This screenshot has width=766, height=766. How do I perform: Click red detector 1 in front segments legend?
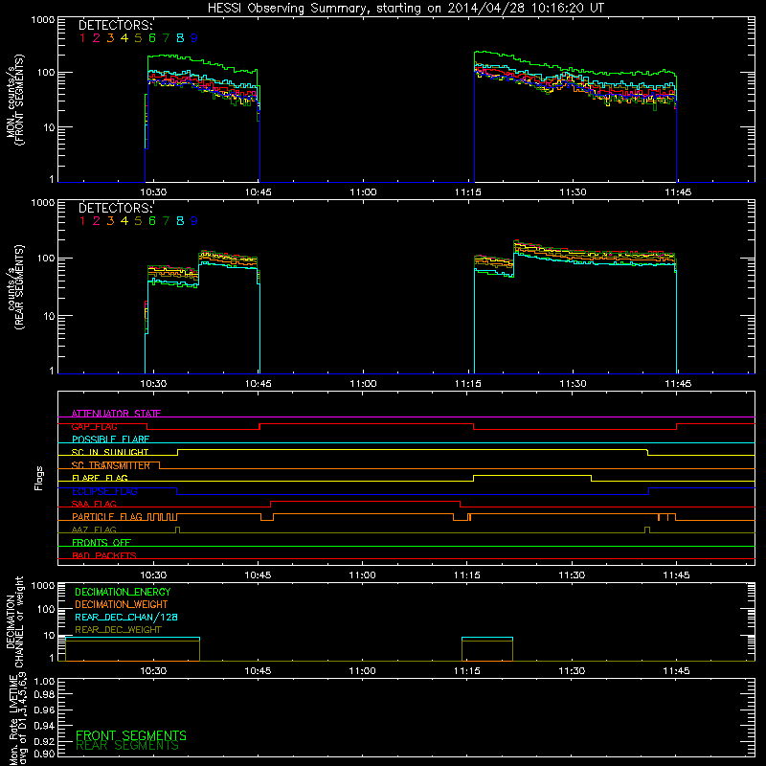pos(82,38)
